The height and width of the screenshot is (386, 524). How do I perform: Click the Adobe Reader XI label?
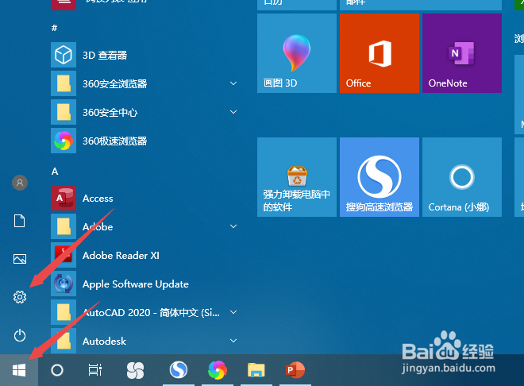point(121,256)
